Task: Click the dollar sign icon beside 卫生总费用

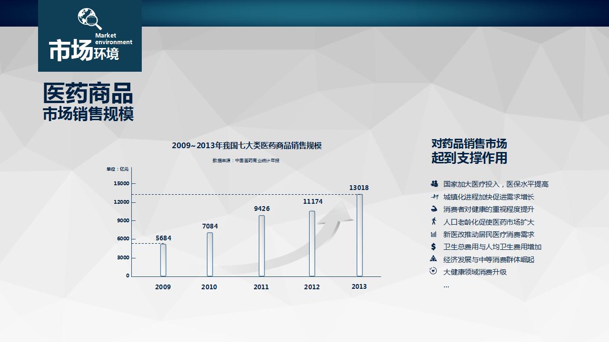Action: (x=433, y=247)
